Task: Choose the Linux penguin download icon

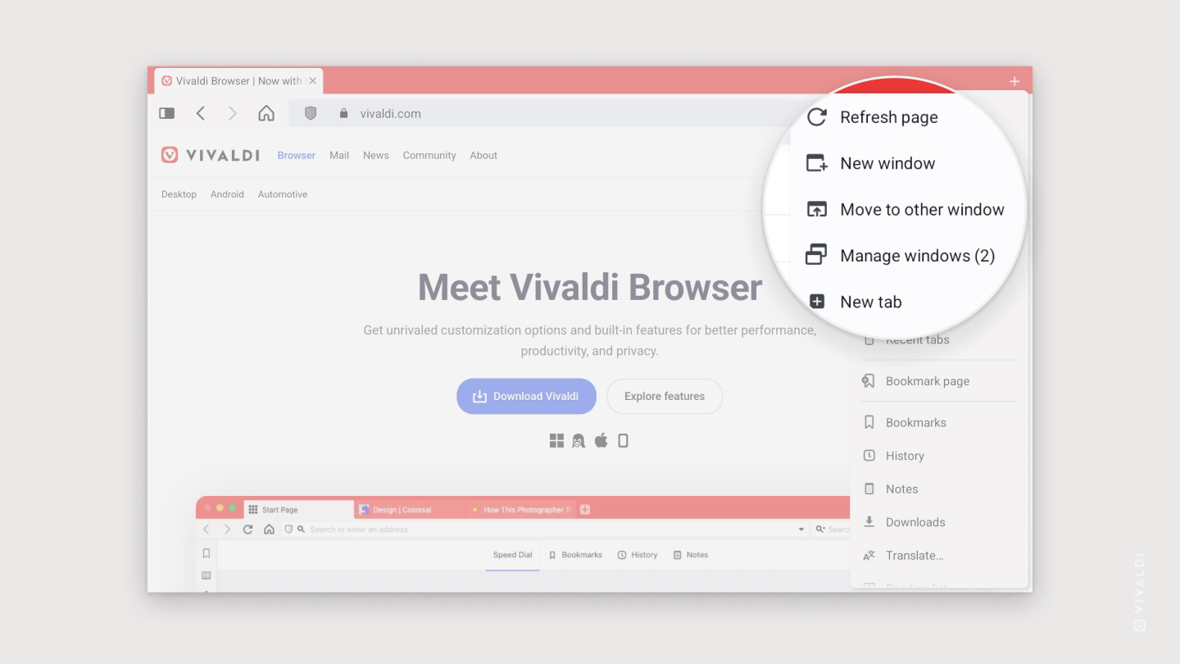Action: 579,441
